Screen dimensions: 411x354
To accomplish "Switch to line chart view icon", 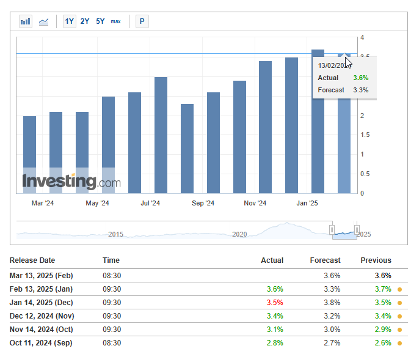I will click(43, 21).
